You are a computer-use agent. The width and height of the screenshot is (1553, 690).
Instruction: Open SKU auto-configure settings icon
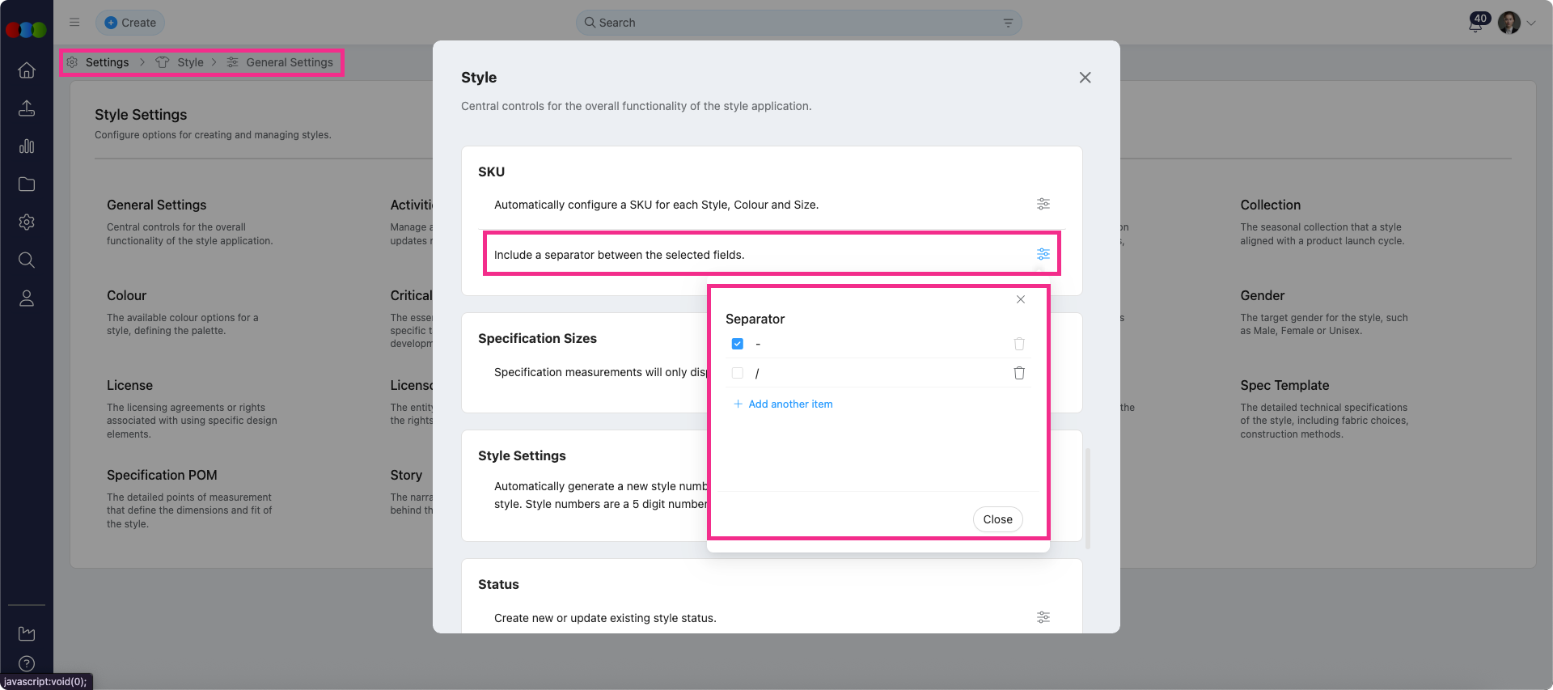tap(1043, 204)
